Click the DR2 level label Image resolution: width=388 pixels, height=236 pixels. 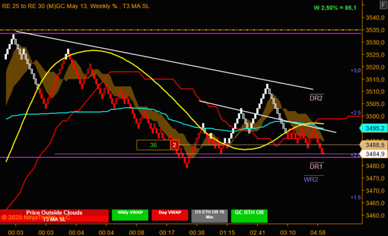tap(316, 98)
